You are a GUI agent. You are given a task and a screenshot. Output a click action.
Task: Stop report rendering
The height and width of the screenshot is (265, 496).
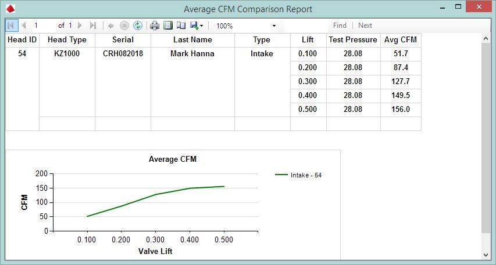pos(124,26)
